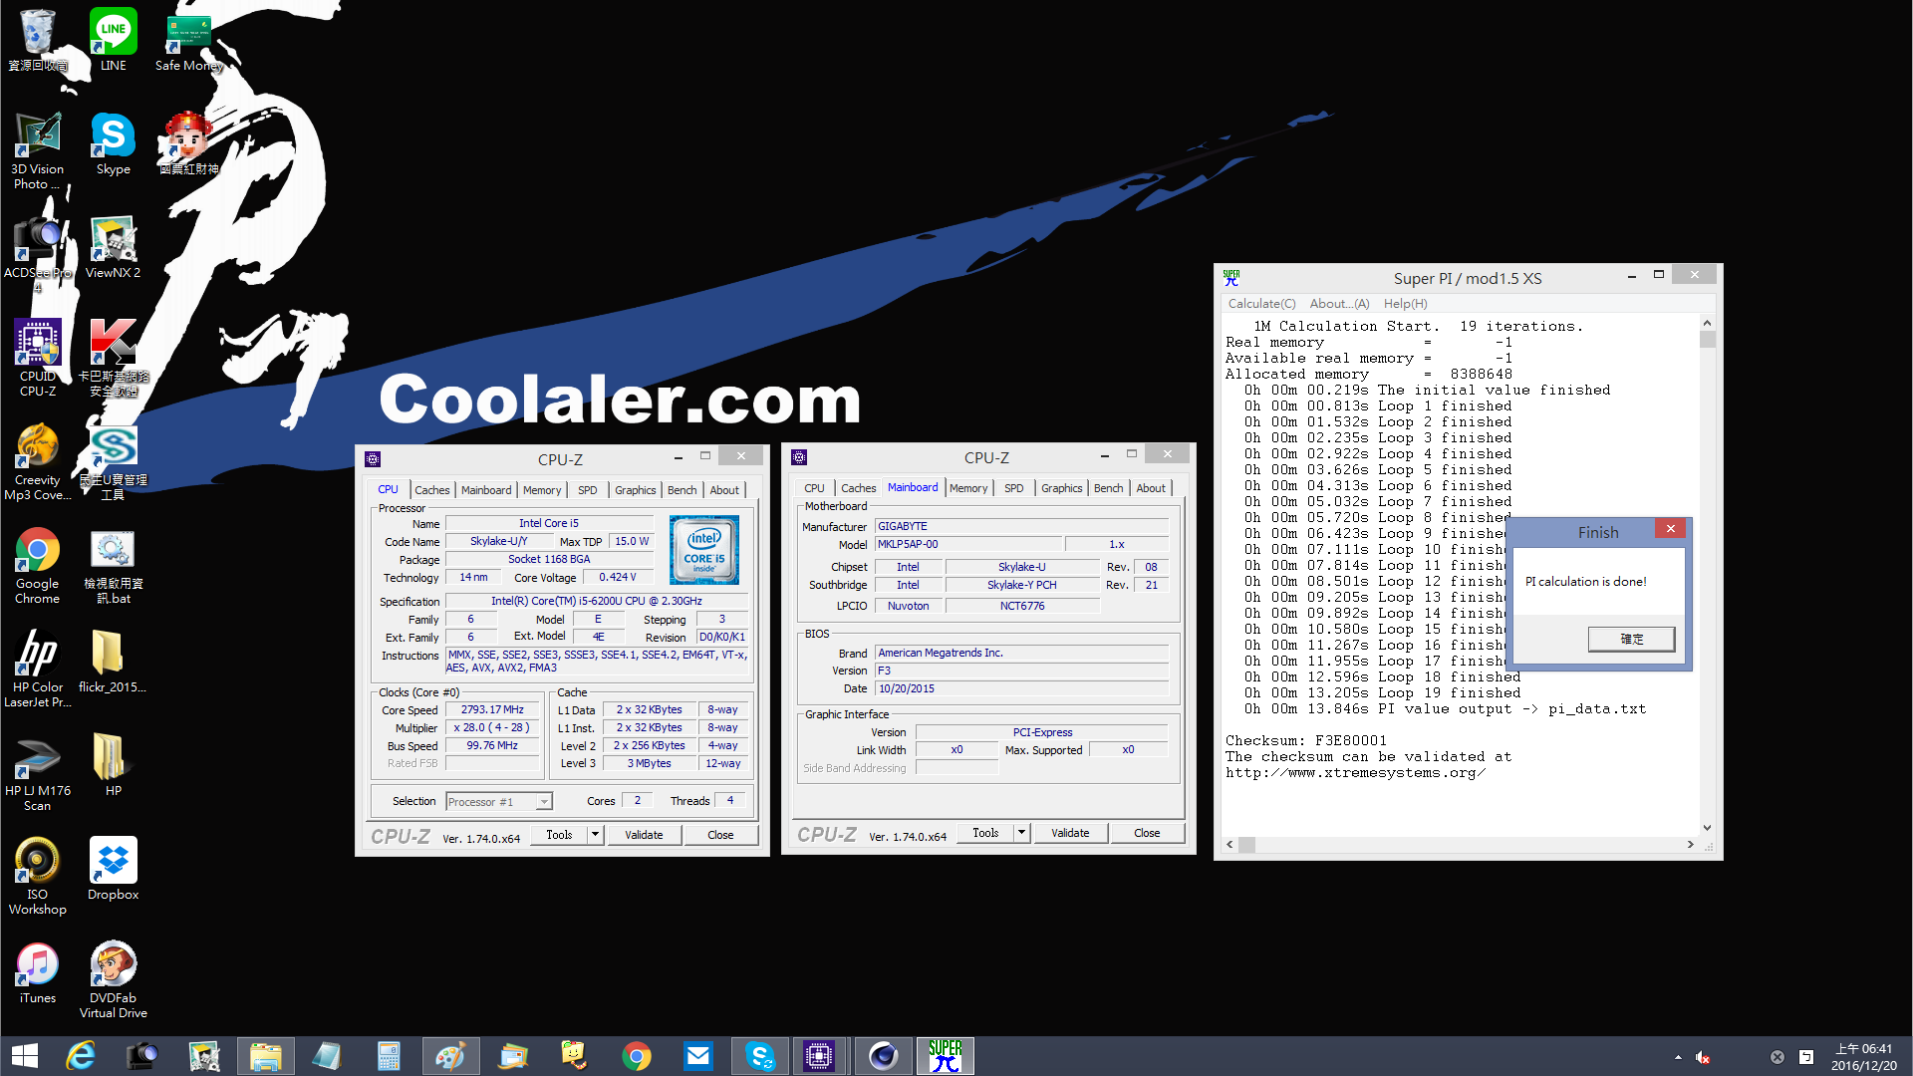
Task: Open the HP folder on desktop
Action: [x=114, y=765]
